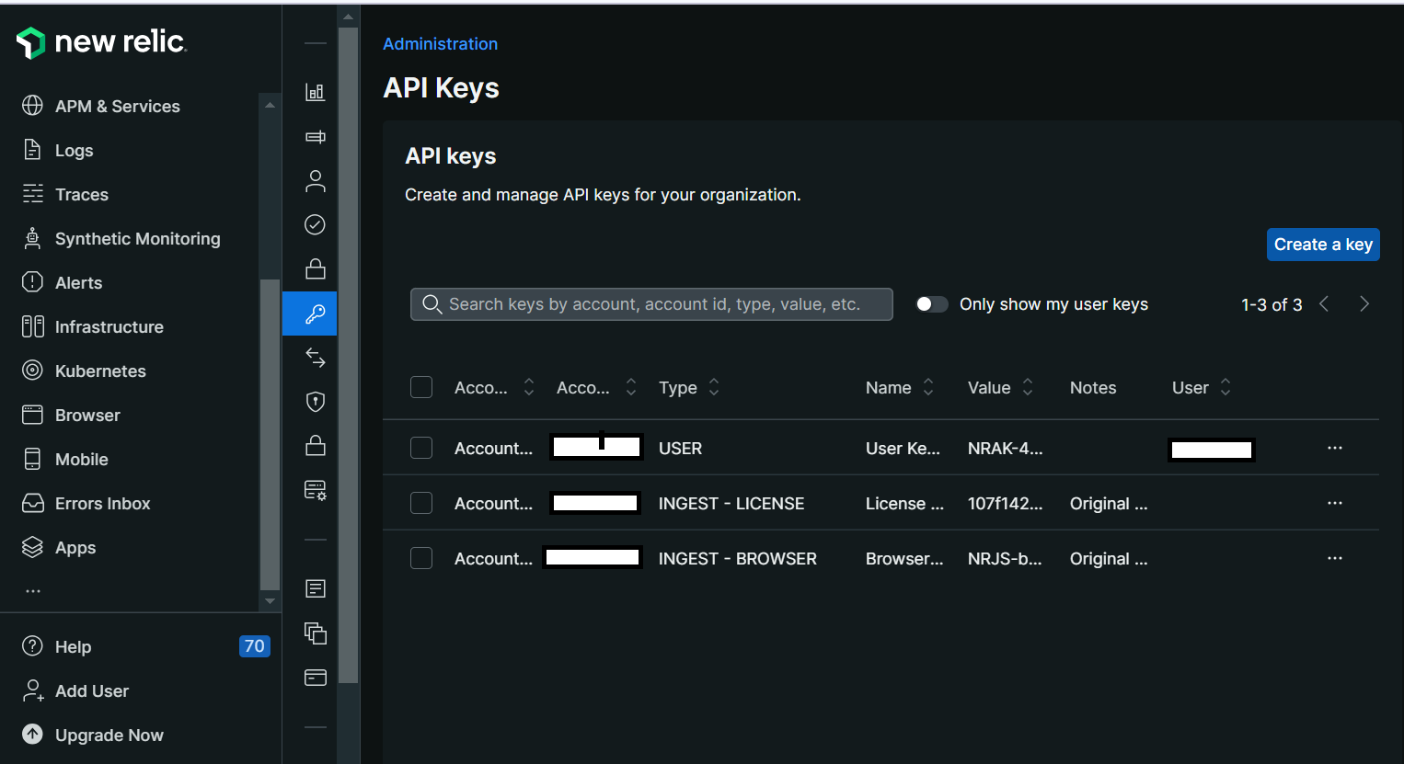
Task: Click the New Relic logo
Action: pos(101,42)
